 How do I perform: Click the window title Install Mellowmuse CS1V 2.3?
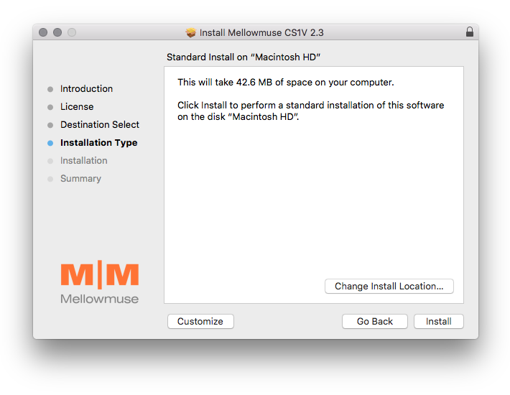coord(261,32)
